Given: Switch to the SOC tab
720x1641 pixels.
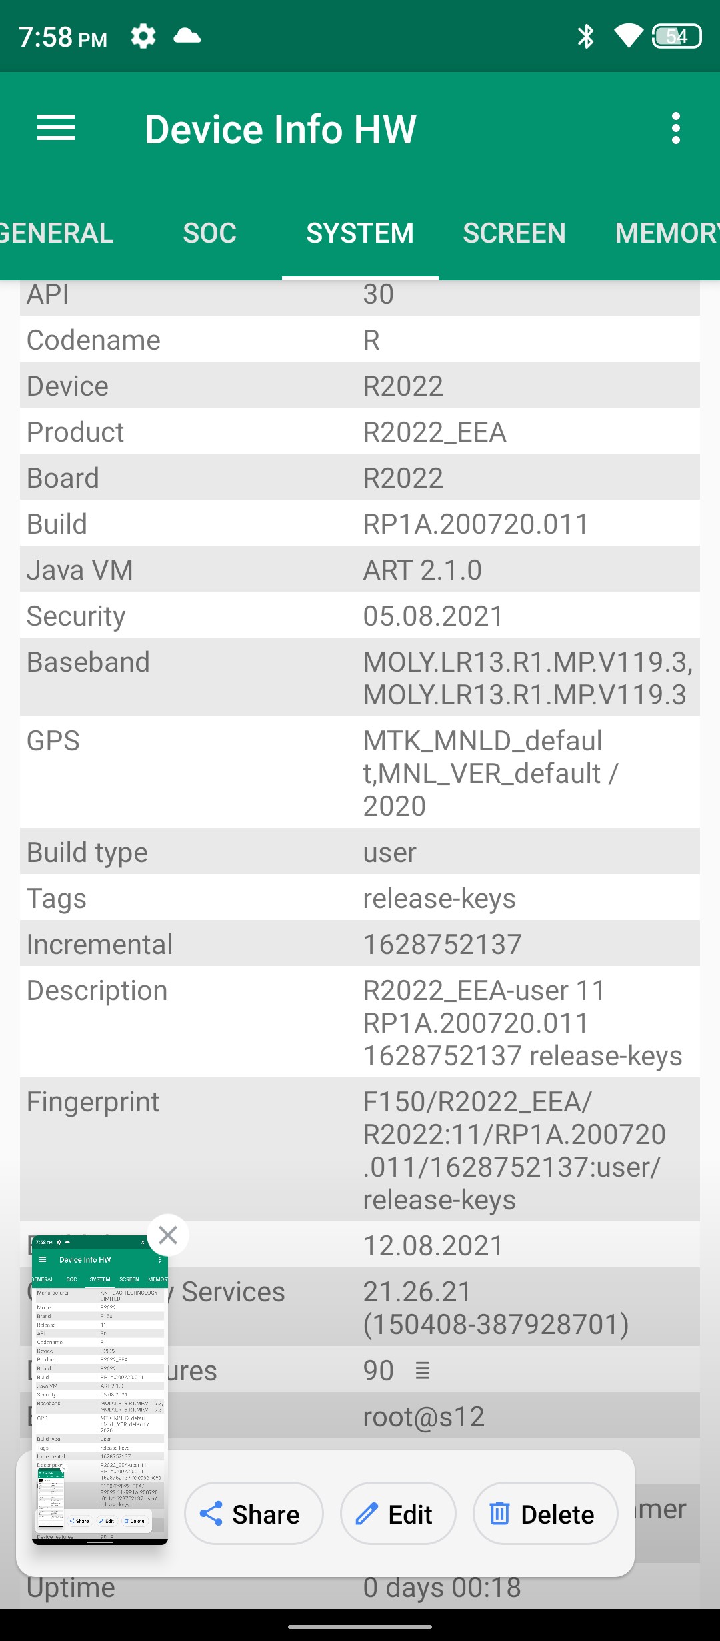Looking at the screenshot, I should [209, 233].
